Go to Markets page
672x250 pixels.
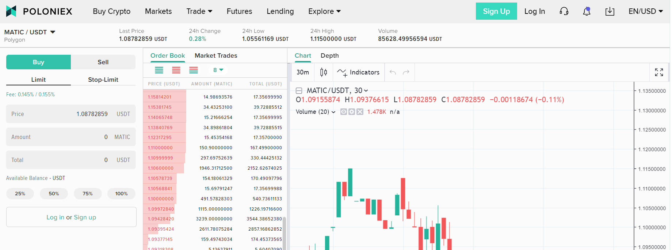158,11
